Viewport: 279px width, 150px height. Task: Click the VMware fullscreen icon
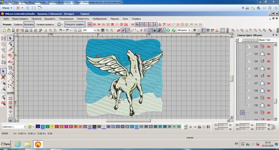33,8
